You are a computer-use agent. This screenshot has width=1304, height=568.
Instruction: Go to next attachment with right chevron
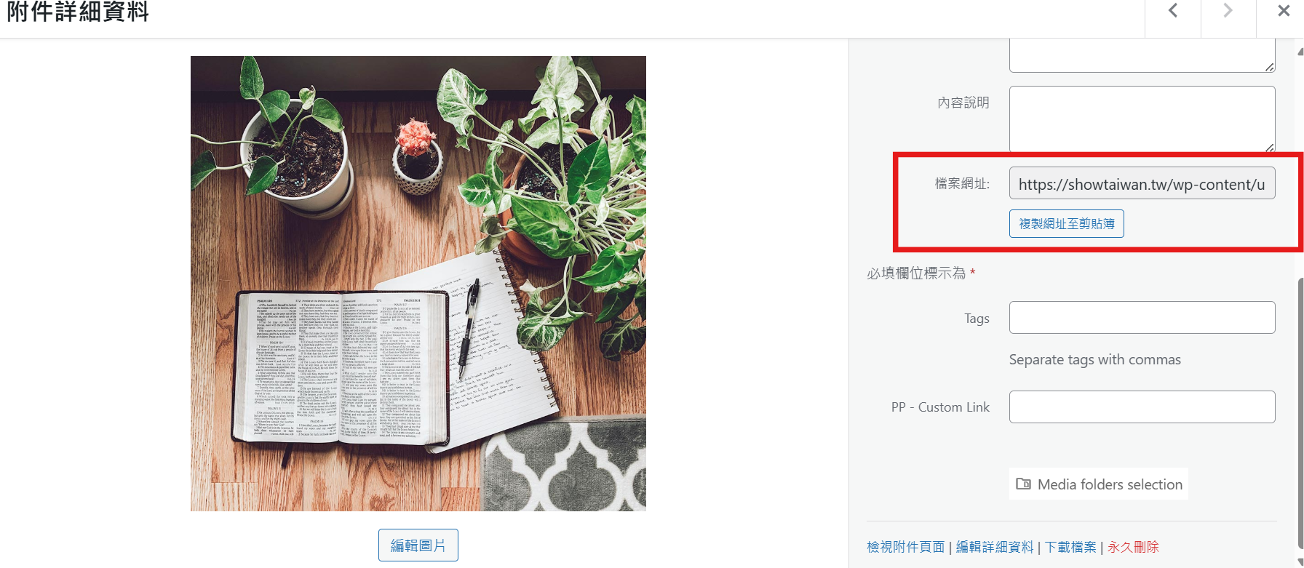pos(1228,11)
